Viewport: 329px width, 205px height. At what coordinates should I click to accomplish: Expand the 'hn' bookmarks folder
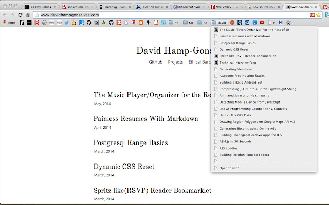176,23
